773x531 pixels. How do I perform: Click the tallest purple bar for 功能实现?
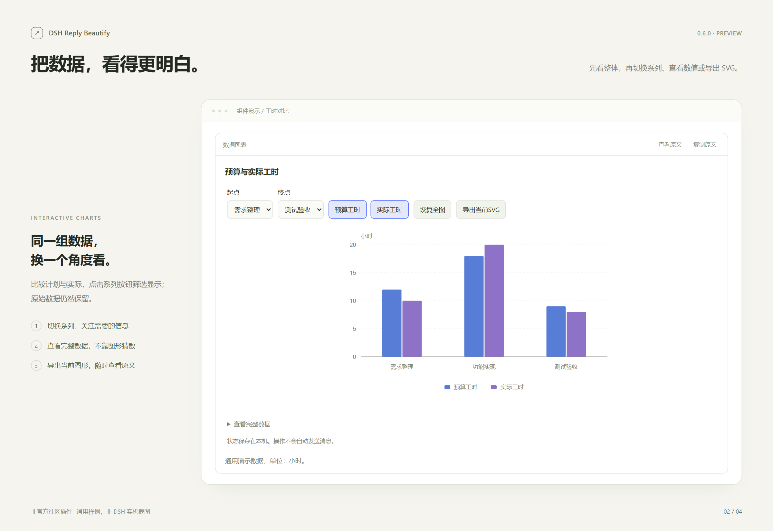point(494,301)
